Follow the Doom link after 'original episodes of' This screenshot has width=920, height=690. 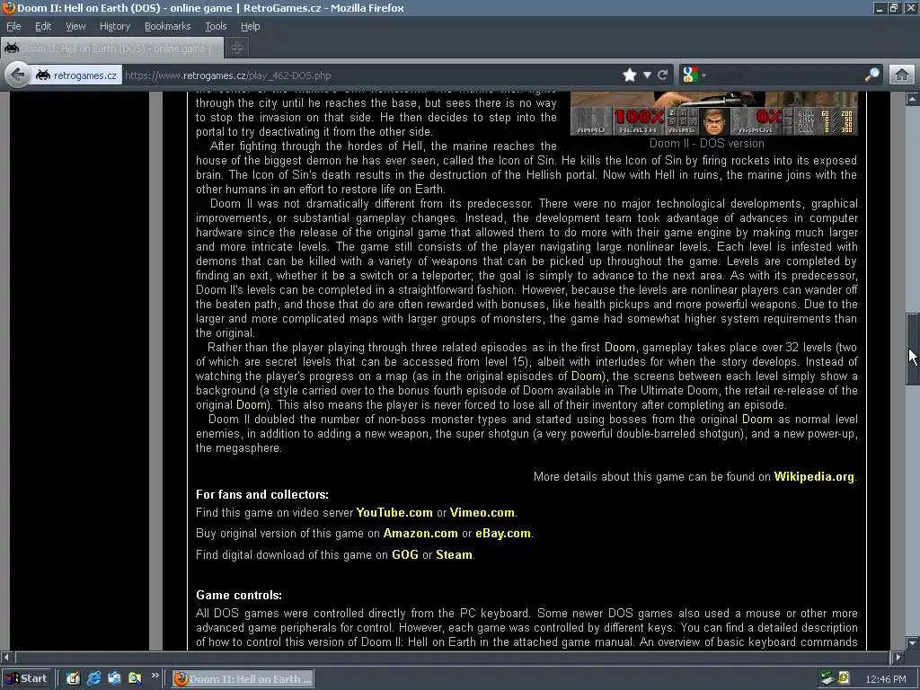tap(586, 376)
